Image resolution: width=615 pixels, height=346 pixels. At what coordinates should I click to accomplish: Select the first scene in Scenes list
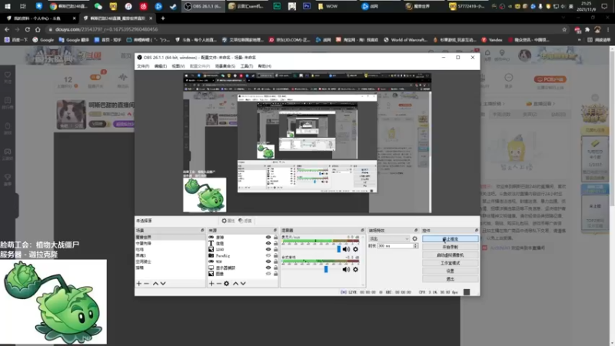(x=170, y=238)
